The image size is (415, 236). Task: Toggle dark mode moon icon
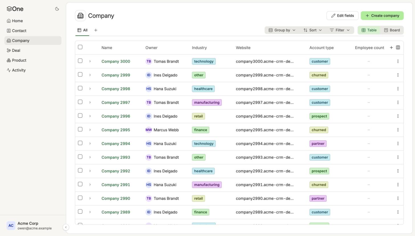pos(57,9)
